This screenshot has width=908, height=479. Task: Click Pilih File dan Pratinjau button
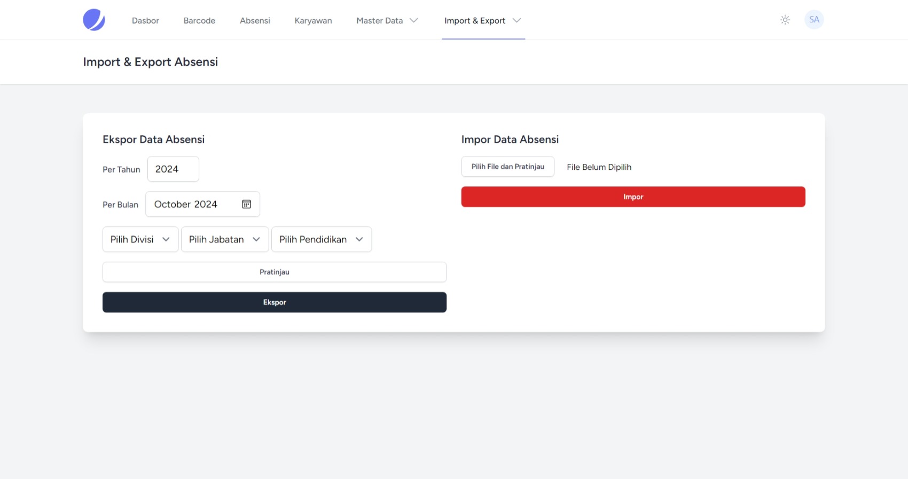click(x=507, y=167)
